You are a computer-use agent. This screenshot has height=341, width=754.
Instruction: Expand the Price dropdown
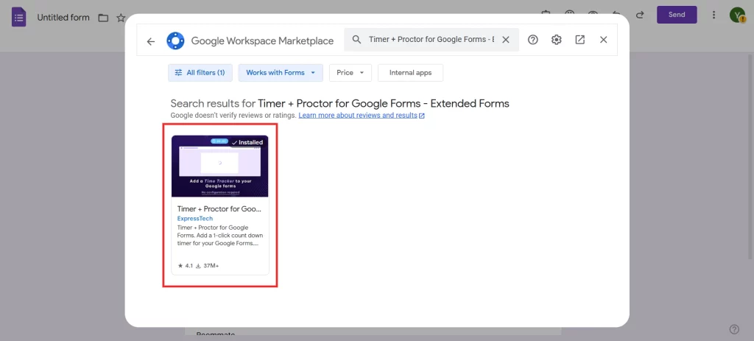(x=350, y=72)
